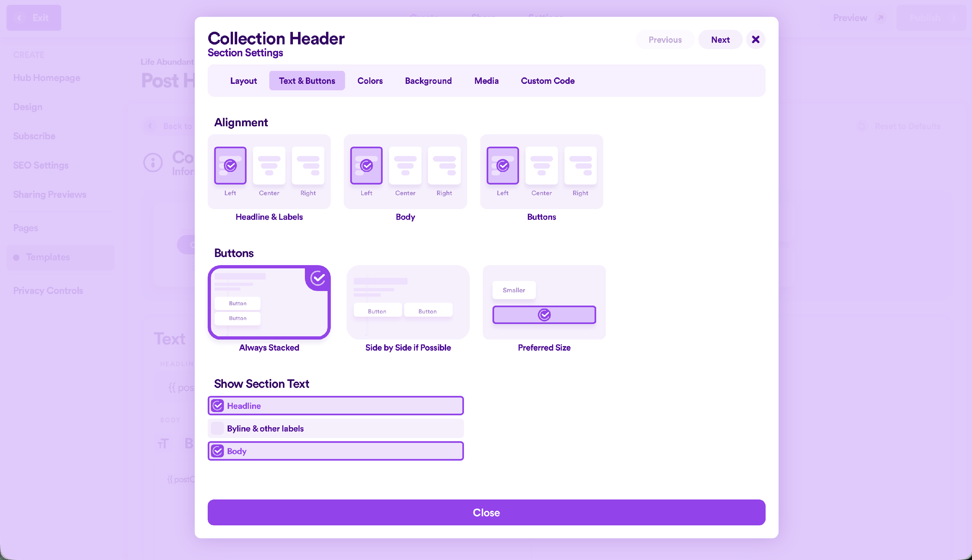The width and height of the screenshot is (972, 560).
Task: Select Center alignment icon for Buttons
Action: (541, 165)
